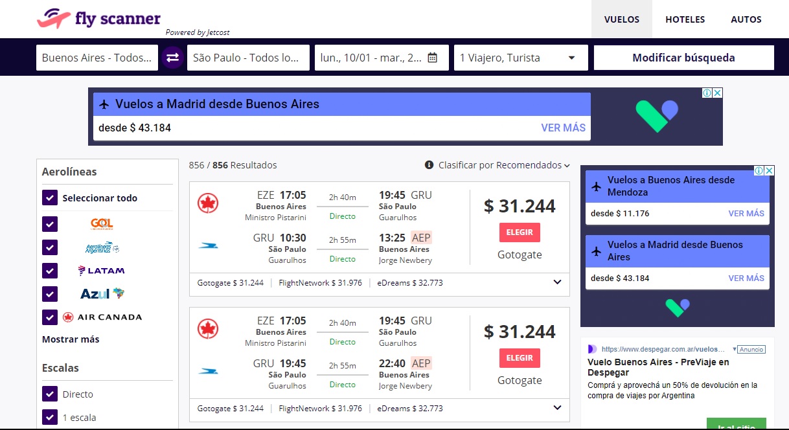The height and width of the screenshot is (430, 789).
Task: Click the travel dates field
Action: [382, 58]
